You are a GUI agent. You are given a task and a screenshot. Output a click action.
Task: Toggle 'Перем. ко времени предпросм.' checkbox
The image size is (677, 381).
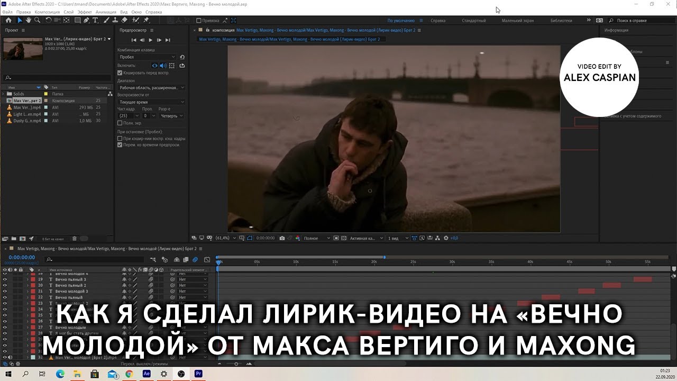tap(120, 144)
